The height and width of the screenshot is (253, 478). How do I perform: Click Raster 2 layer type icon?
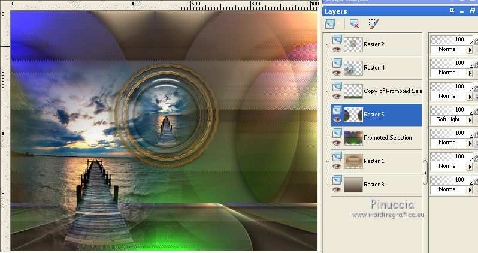coord(337,40)
